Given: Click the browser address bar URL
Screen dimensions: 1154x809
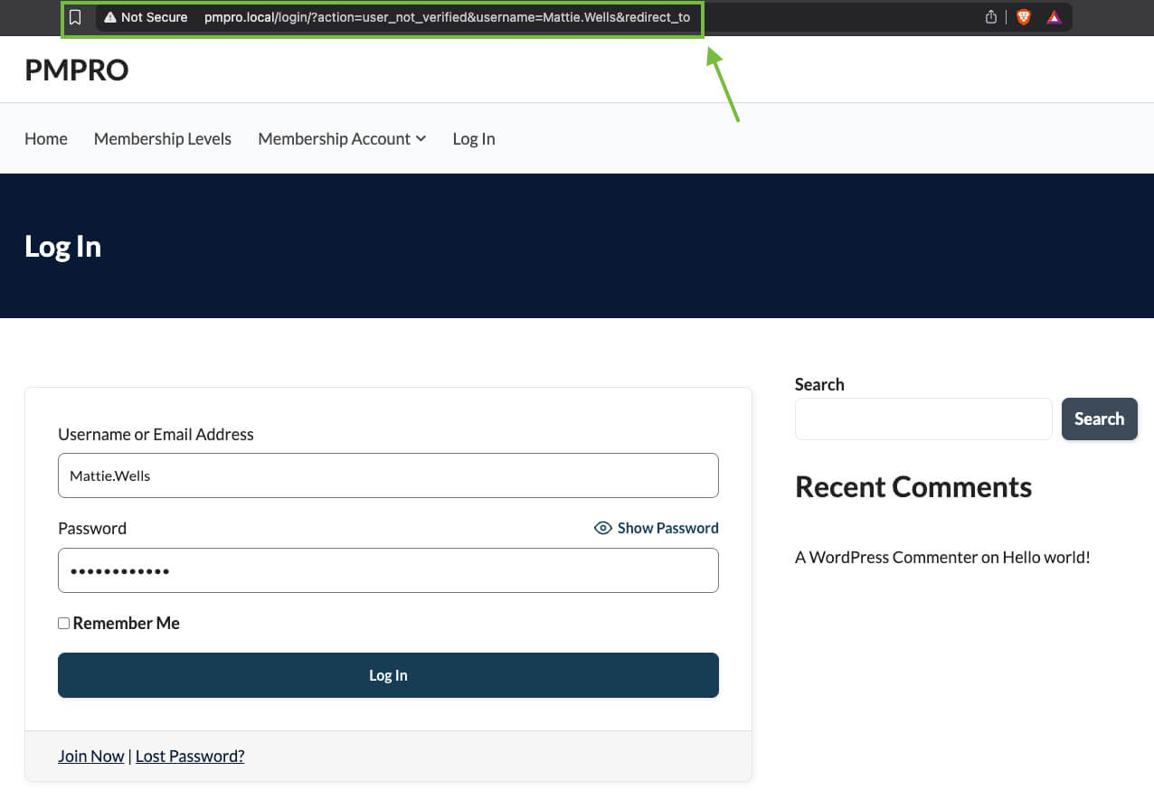Looking at the screenshot, I should tap(448, 16).
